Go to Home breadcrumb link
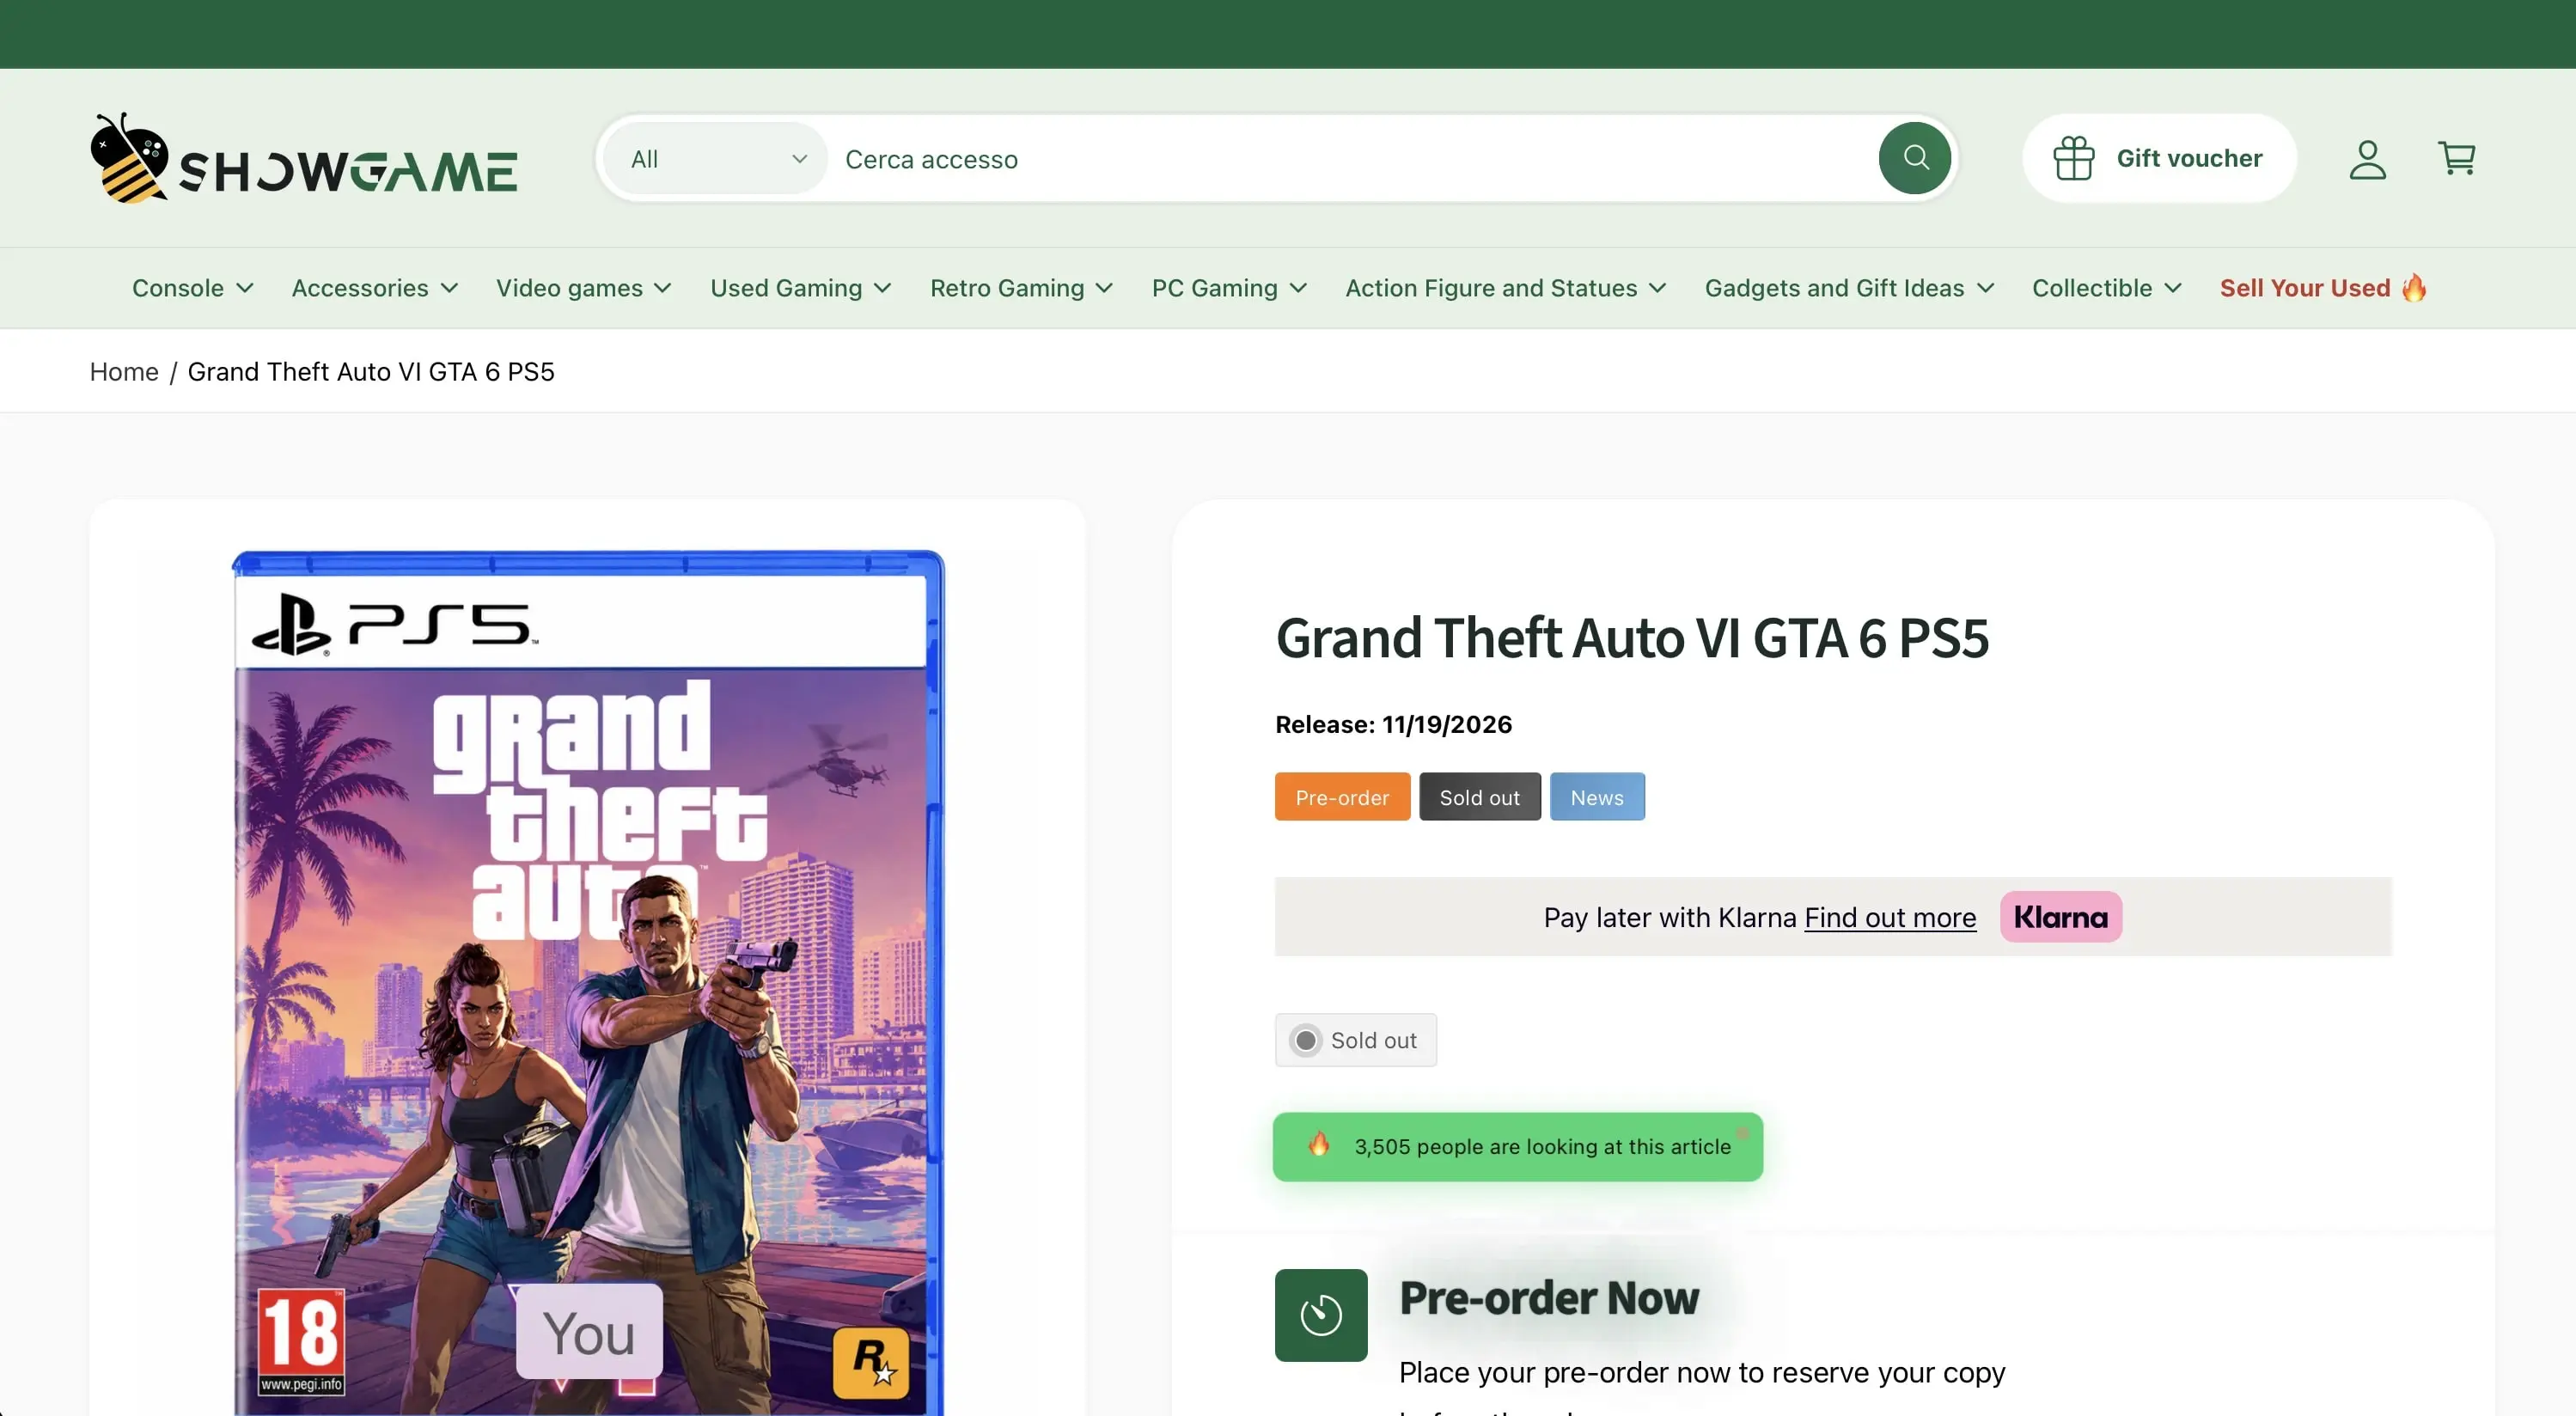Viewport: 2576px width, 1416px height. tap(124, 372)
